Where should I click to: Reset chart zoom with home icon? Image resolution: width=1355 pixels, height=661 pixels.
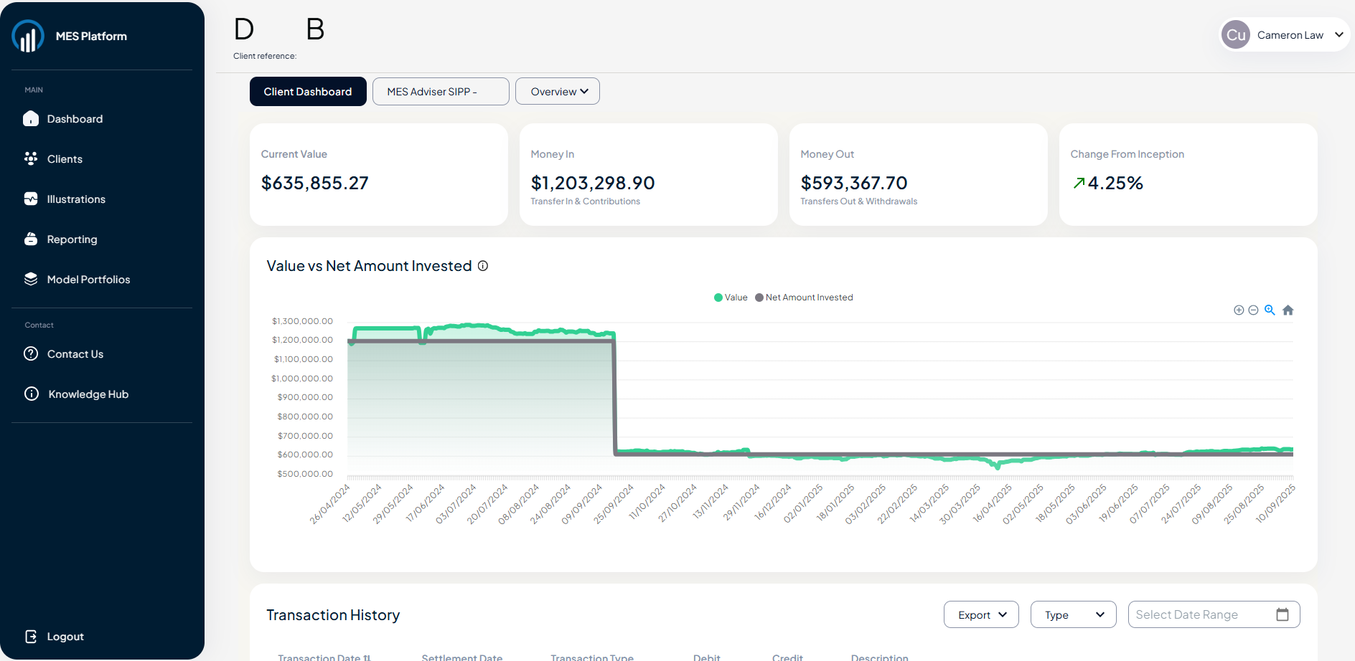coord(1288,310)
